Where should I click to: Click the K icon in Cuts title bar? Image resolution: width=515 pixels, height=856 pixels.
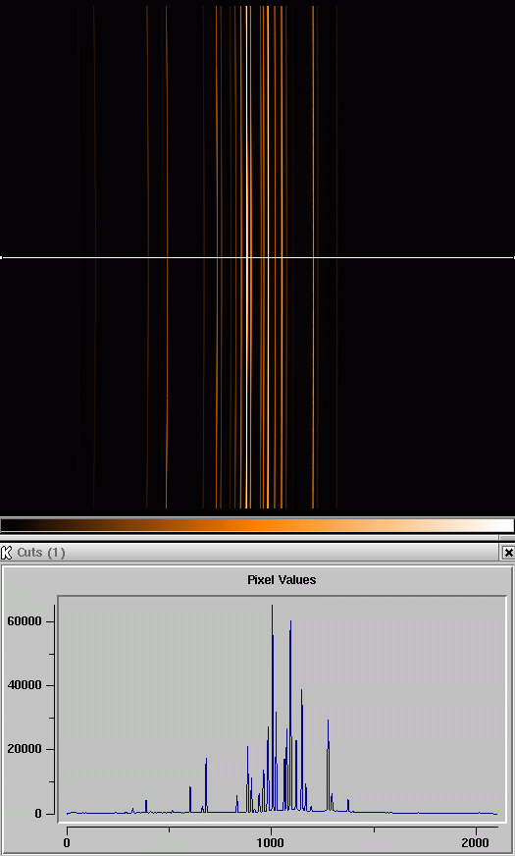7,553
